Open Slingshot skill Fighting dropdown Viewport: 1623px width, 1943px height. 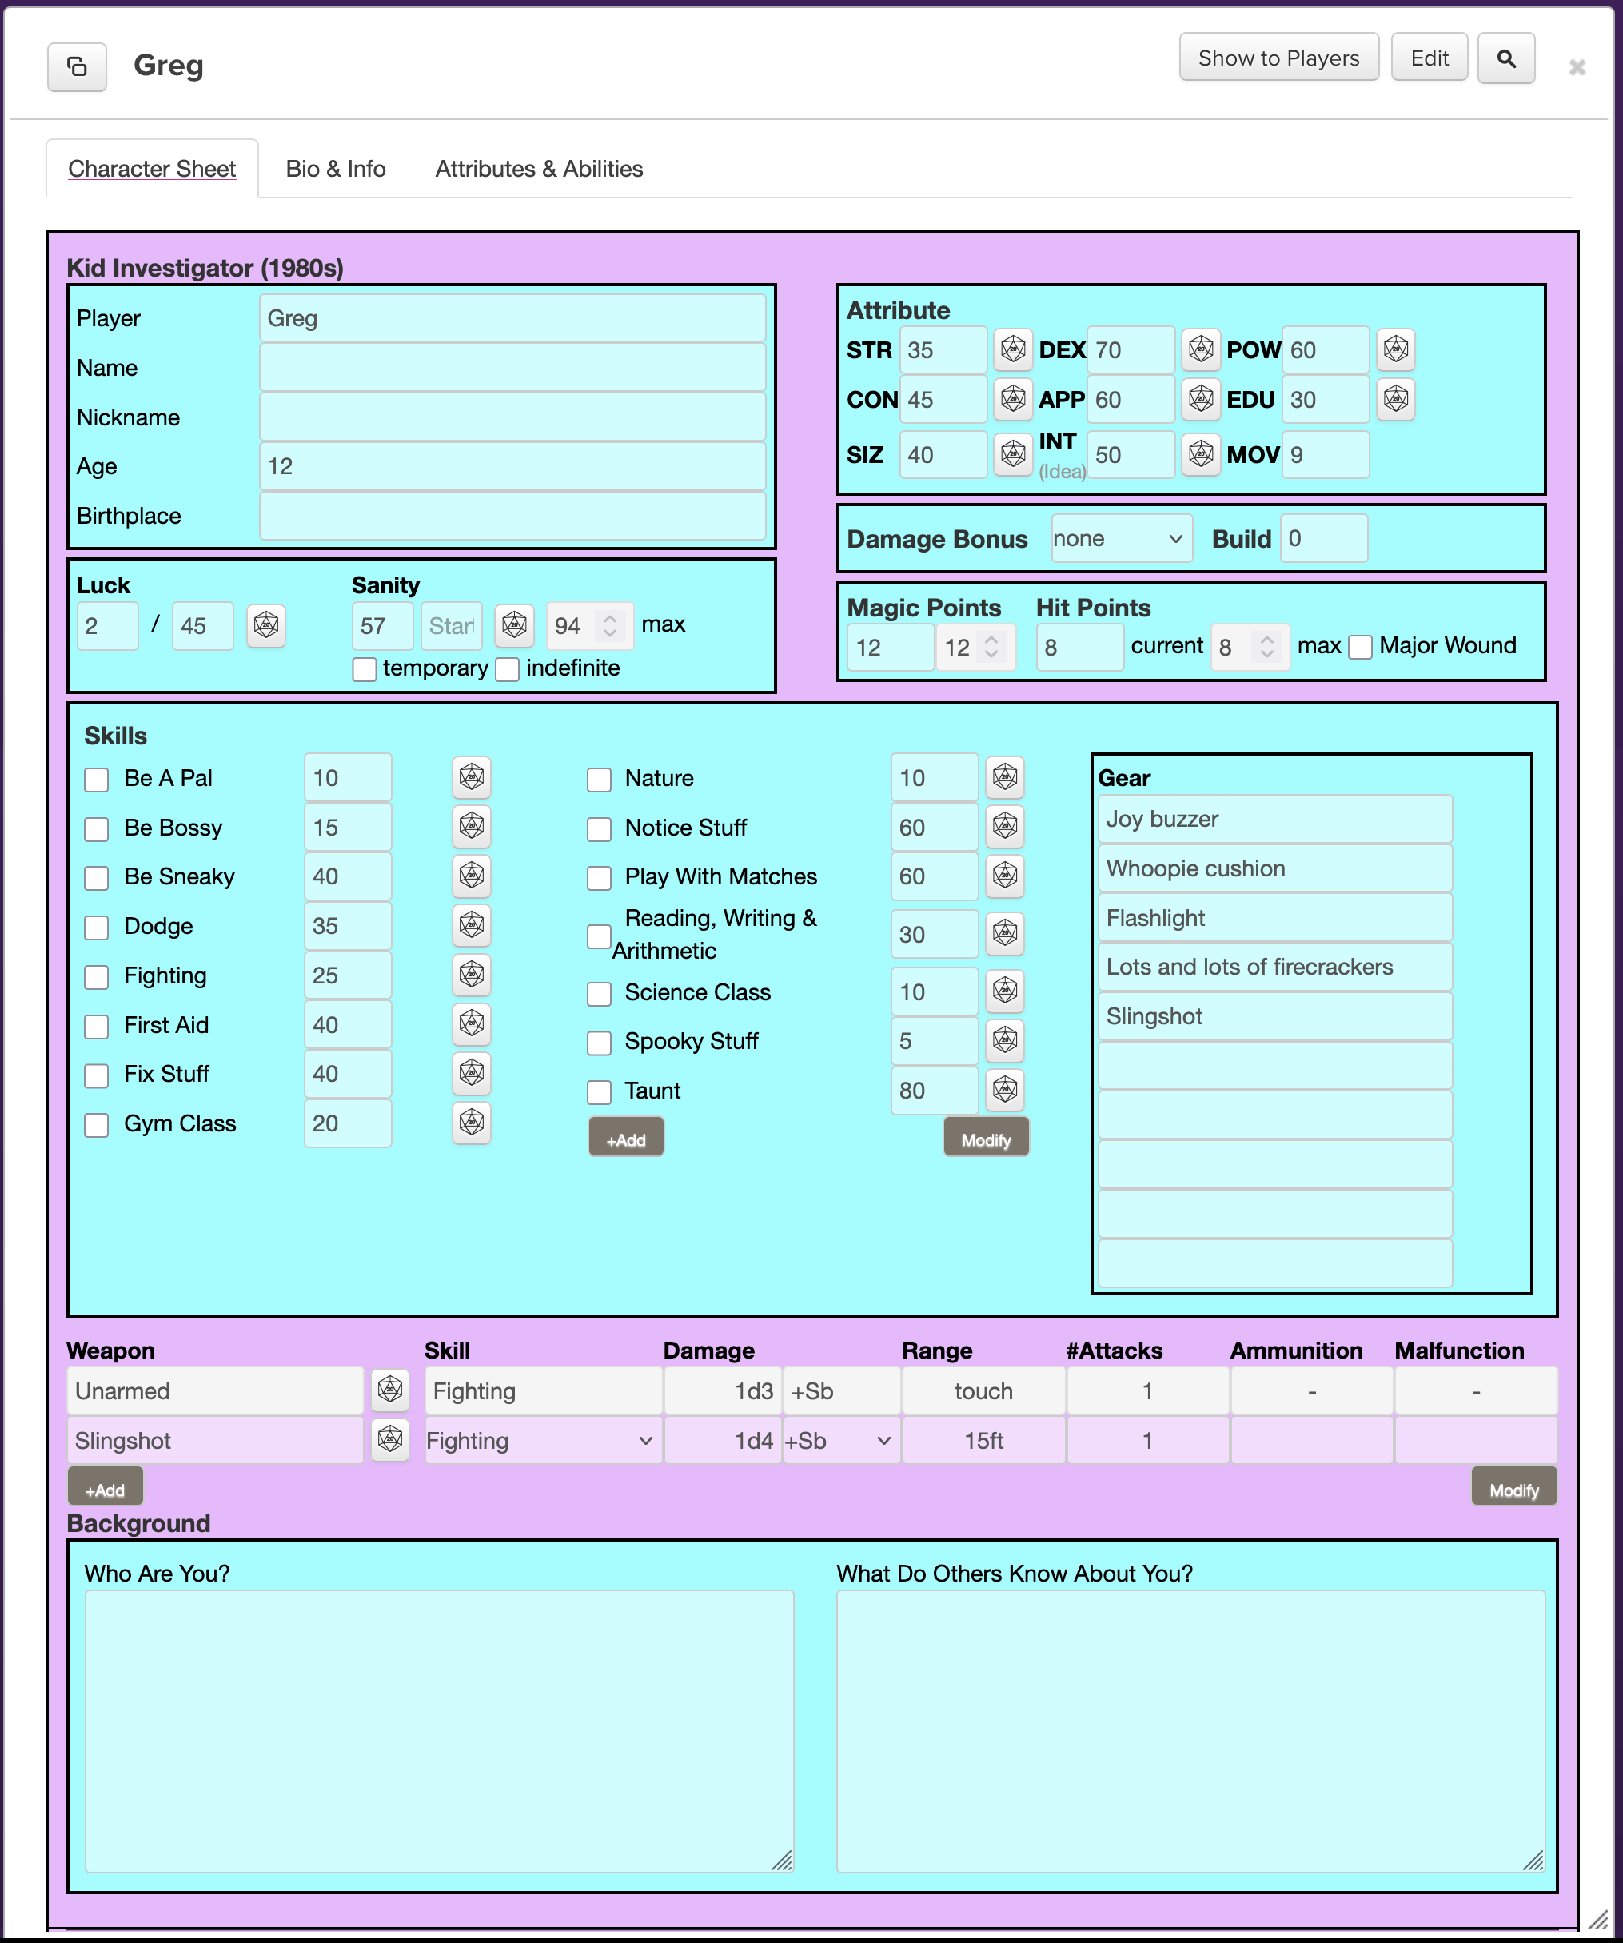pos(542,1441)
